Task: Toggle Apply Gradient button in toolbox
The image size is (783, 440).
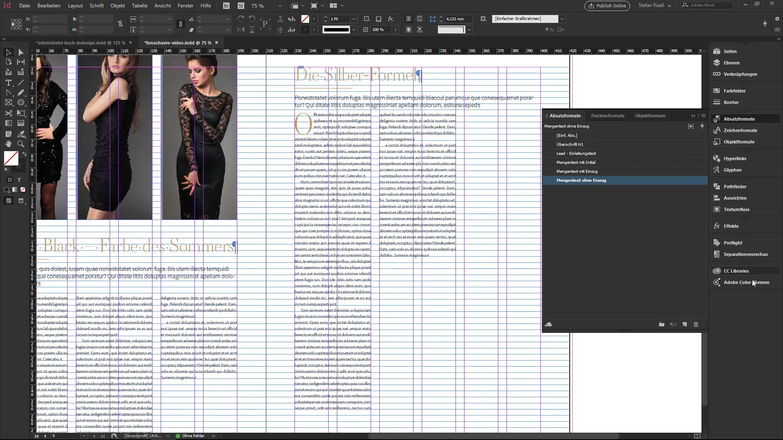Action: point(15,189)
